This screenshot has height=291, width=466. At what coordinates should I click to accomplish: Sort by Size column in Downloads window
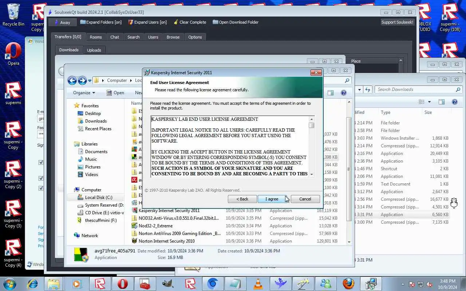tap(428, 112)
